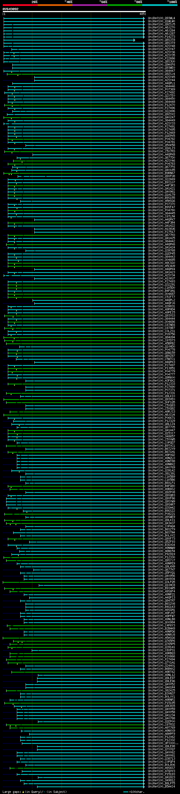Select the UniRef100_P06671 label
The width and height of the screenshot is (180, 794).
tap(161, 418)
